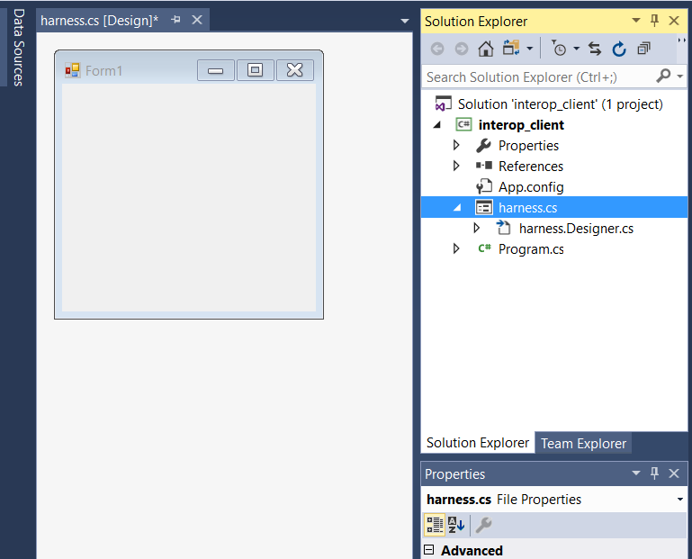
Task: Expand the Properties tree node
Action: tap(457, 145)
